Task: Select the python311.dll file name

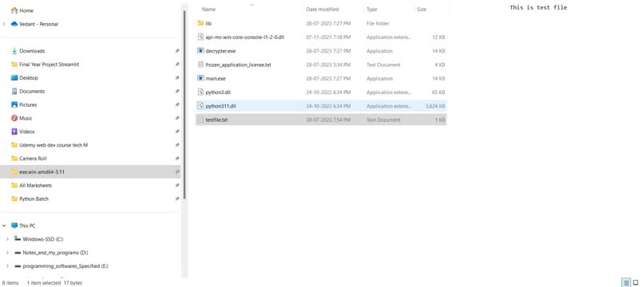Action: [x=220, y=106]
